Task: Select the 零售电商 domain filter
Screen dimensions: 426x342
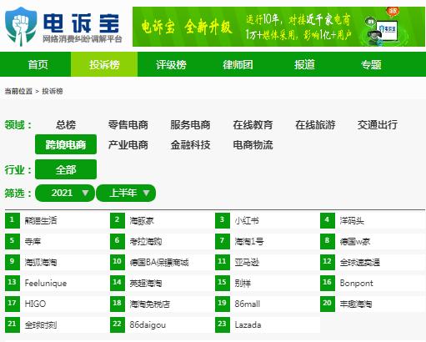Action: pyautogui.click(x=128, y=125)
